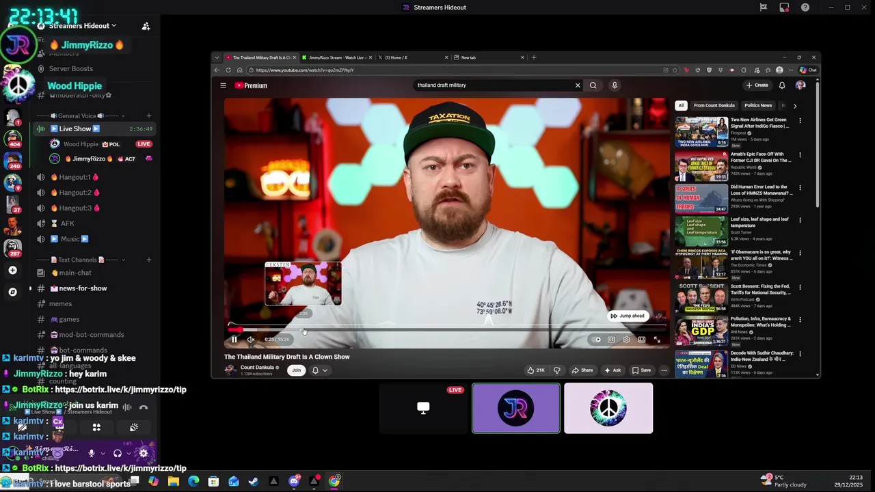
Task: Deafen headphones in Discord user panel
Action: 118,453
